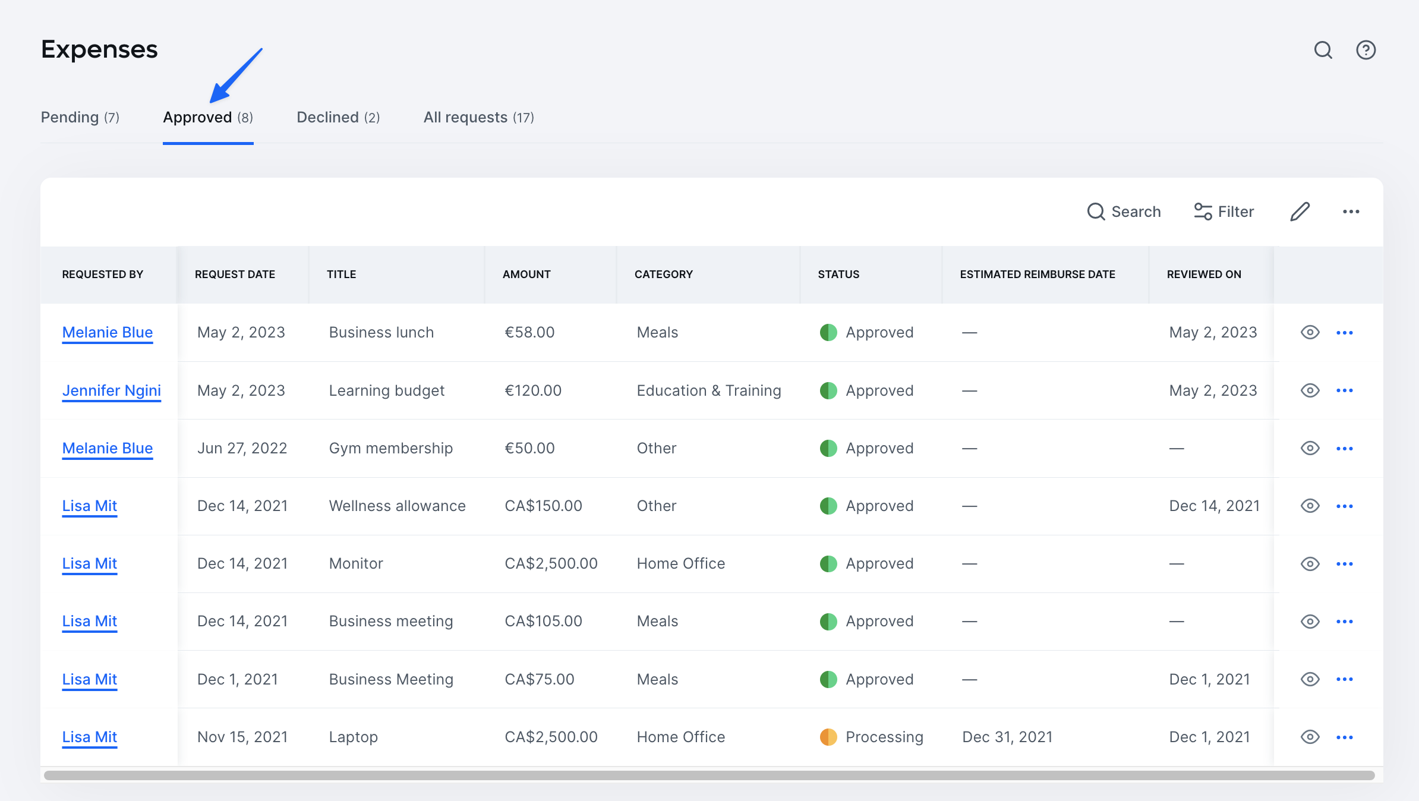1419x801 pixels.
Task: Open Lisa Mit link in Monitor row
Action: click(90, 563)
